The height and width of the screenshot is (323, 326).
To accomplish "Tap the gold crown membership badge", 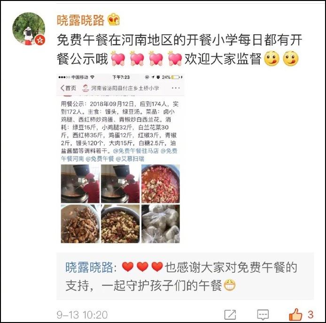I will coord(114,20).
